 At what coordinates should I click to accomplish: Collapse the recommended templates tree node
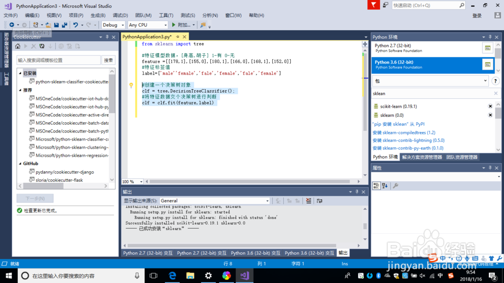(x=20, y=90)
